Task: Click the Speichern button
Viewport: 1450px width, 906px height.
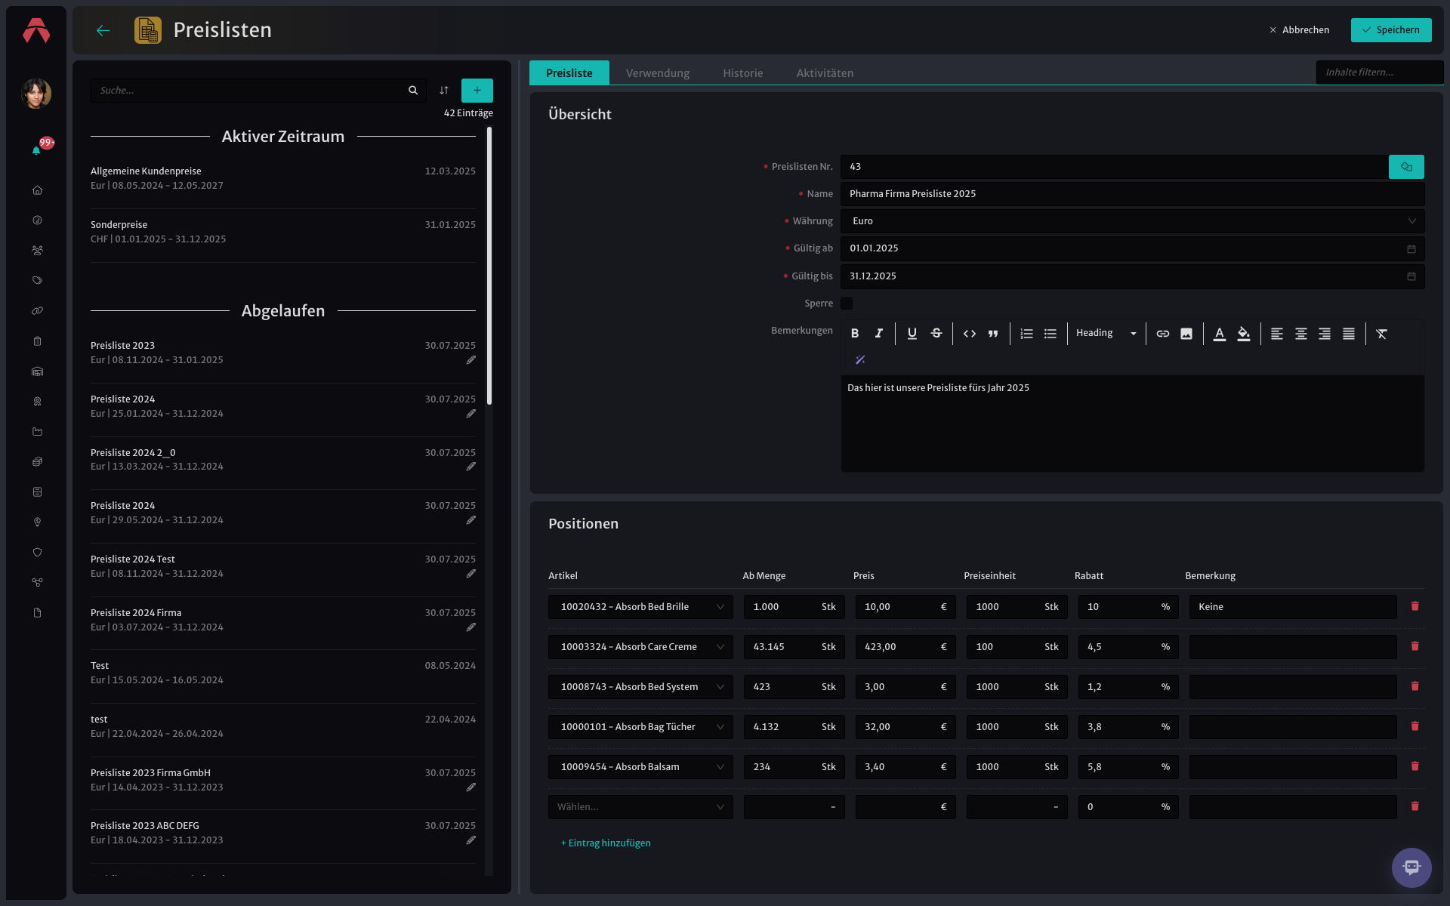Action: pyautogui.click(x=1391, y=30)
